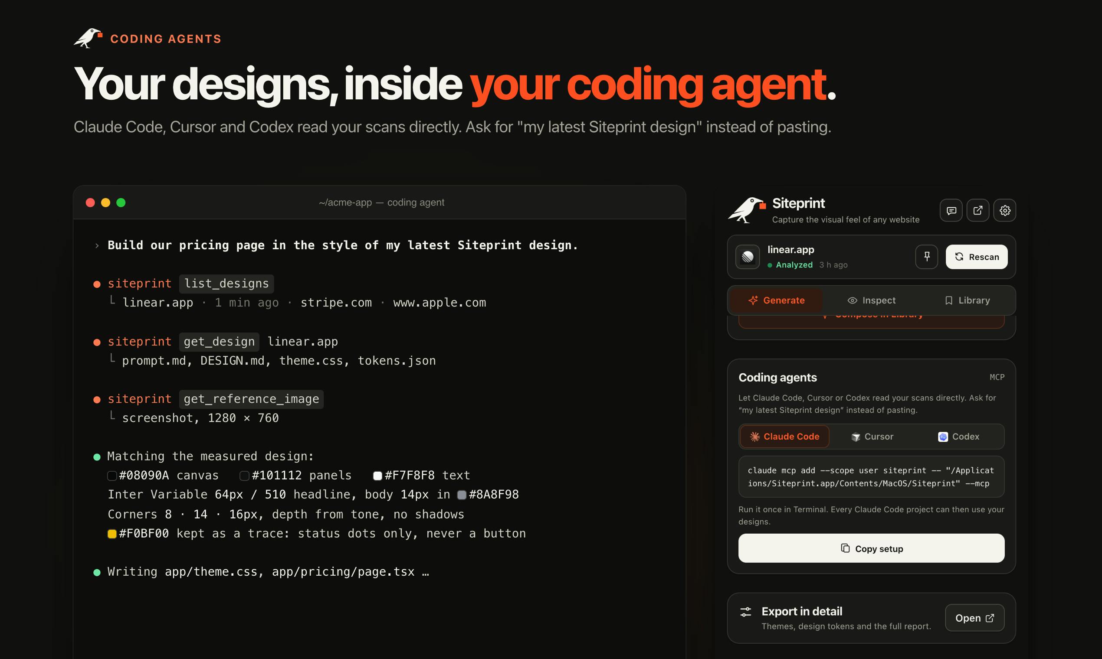Click the bird logo beside CODING AGENTS
The image size is (1102, 659).
point(88,38)
